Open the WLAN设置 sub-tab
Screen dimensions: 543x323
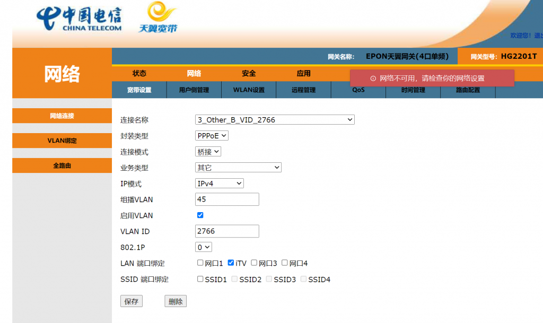[249, 90]
